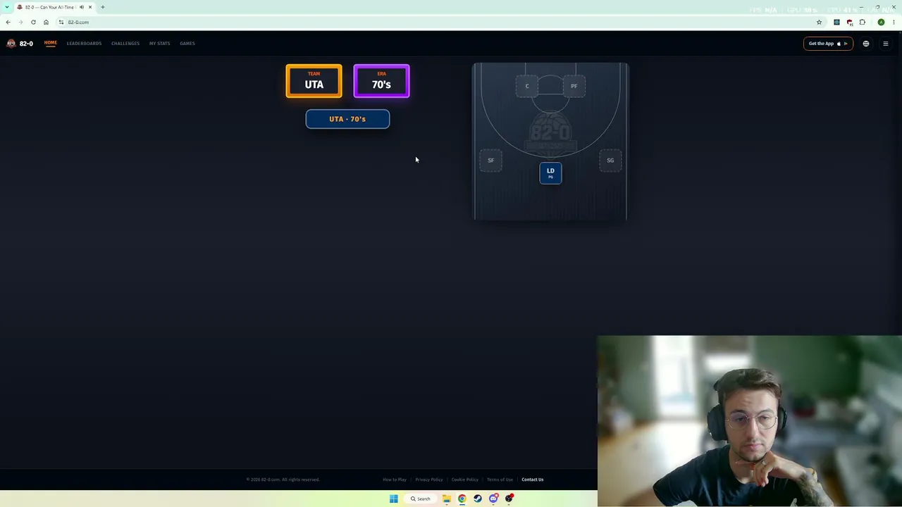Open Discord from the taskbar
902x507 pixels.
coord(493,499)
